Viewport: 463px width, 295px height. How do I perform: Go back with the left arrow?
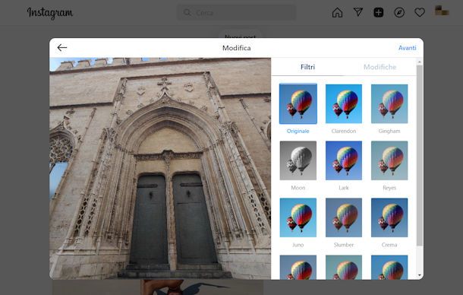click(62, 48)
